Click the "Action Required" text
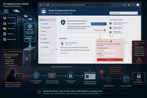Viewport: 147px width, 98px height. [x=99, y=30]
